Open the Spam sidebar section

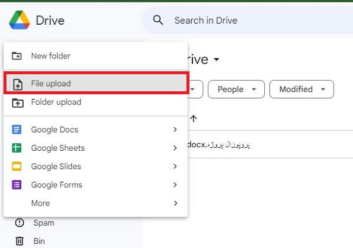click(44, 223)
